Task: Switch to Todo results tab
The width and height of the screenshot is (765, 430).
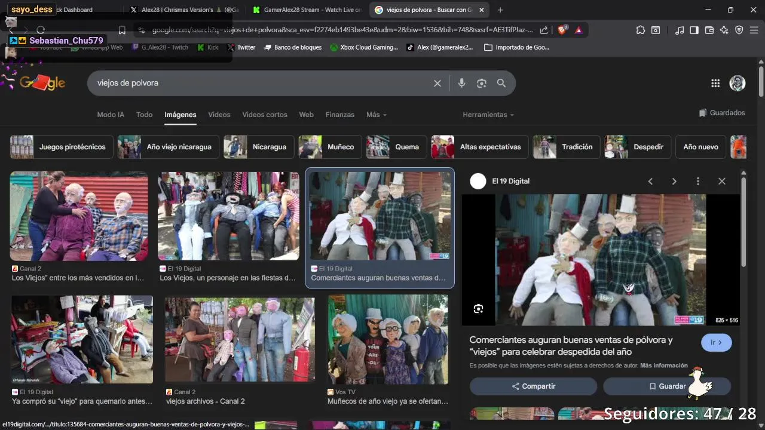Action: click(144, 115)
